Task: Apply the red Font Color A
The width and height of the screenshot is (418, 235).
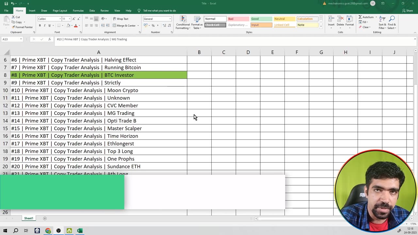Action: (x=76, y=25)
